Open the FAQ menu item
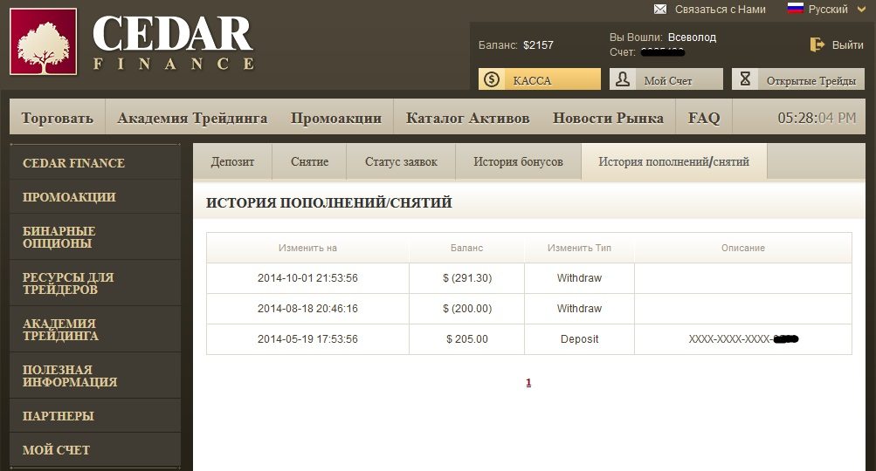Viewport: 876px width, 471px height. pos(704,118)
